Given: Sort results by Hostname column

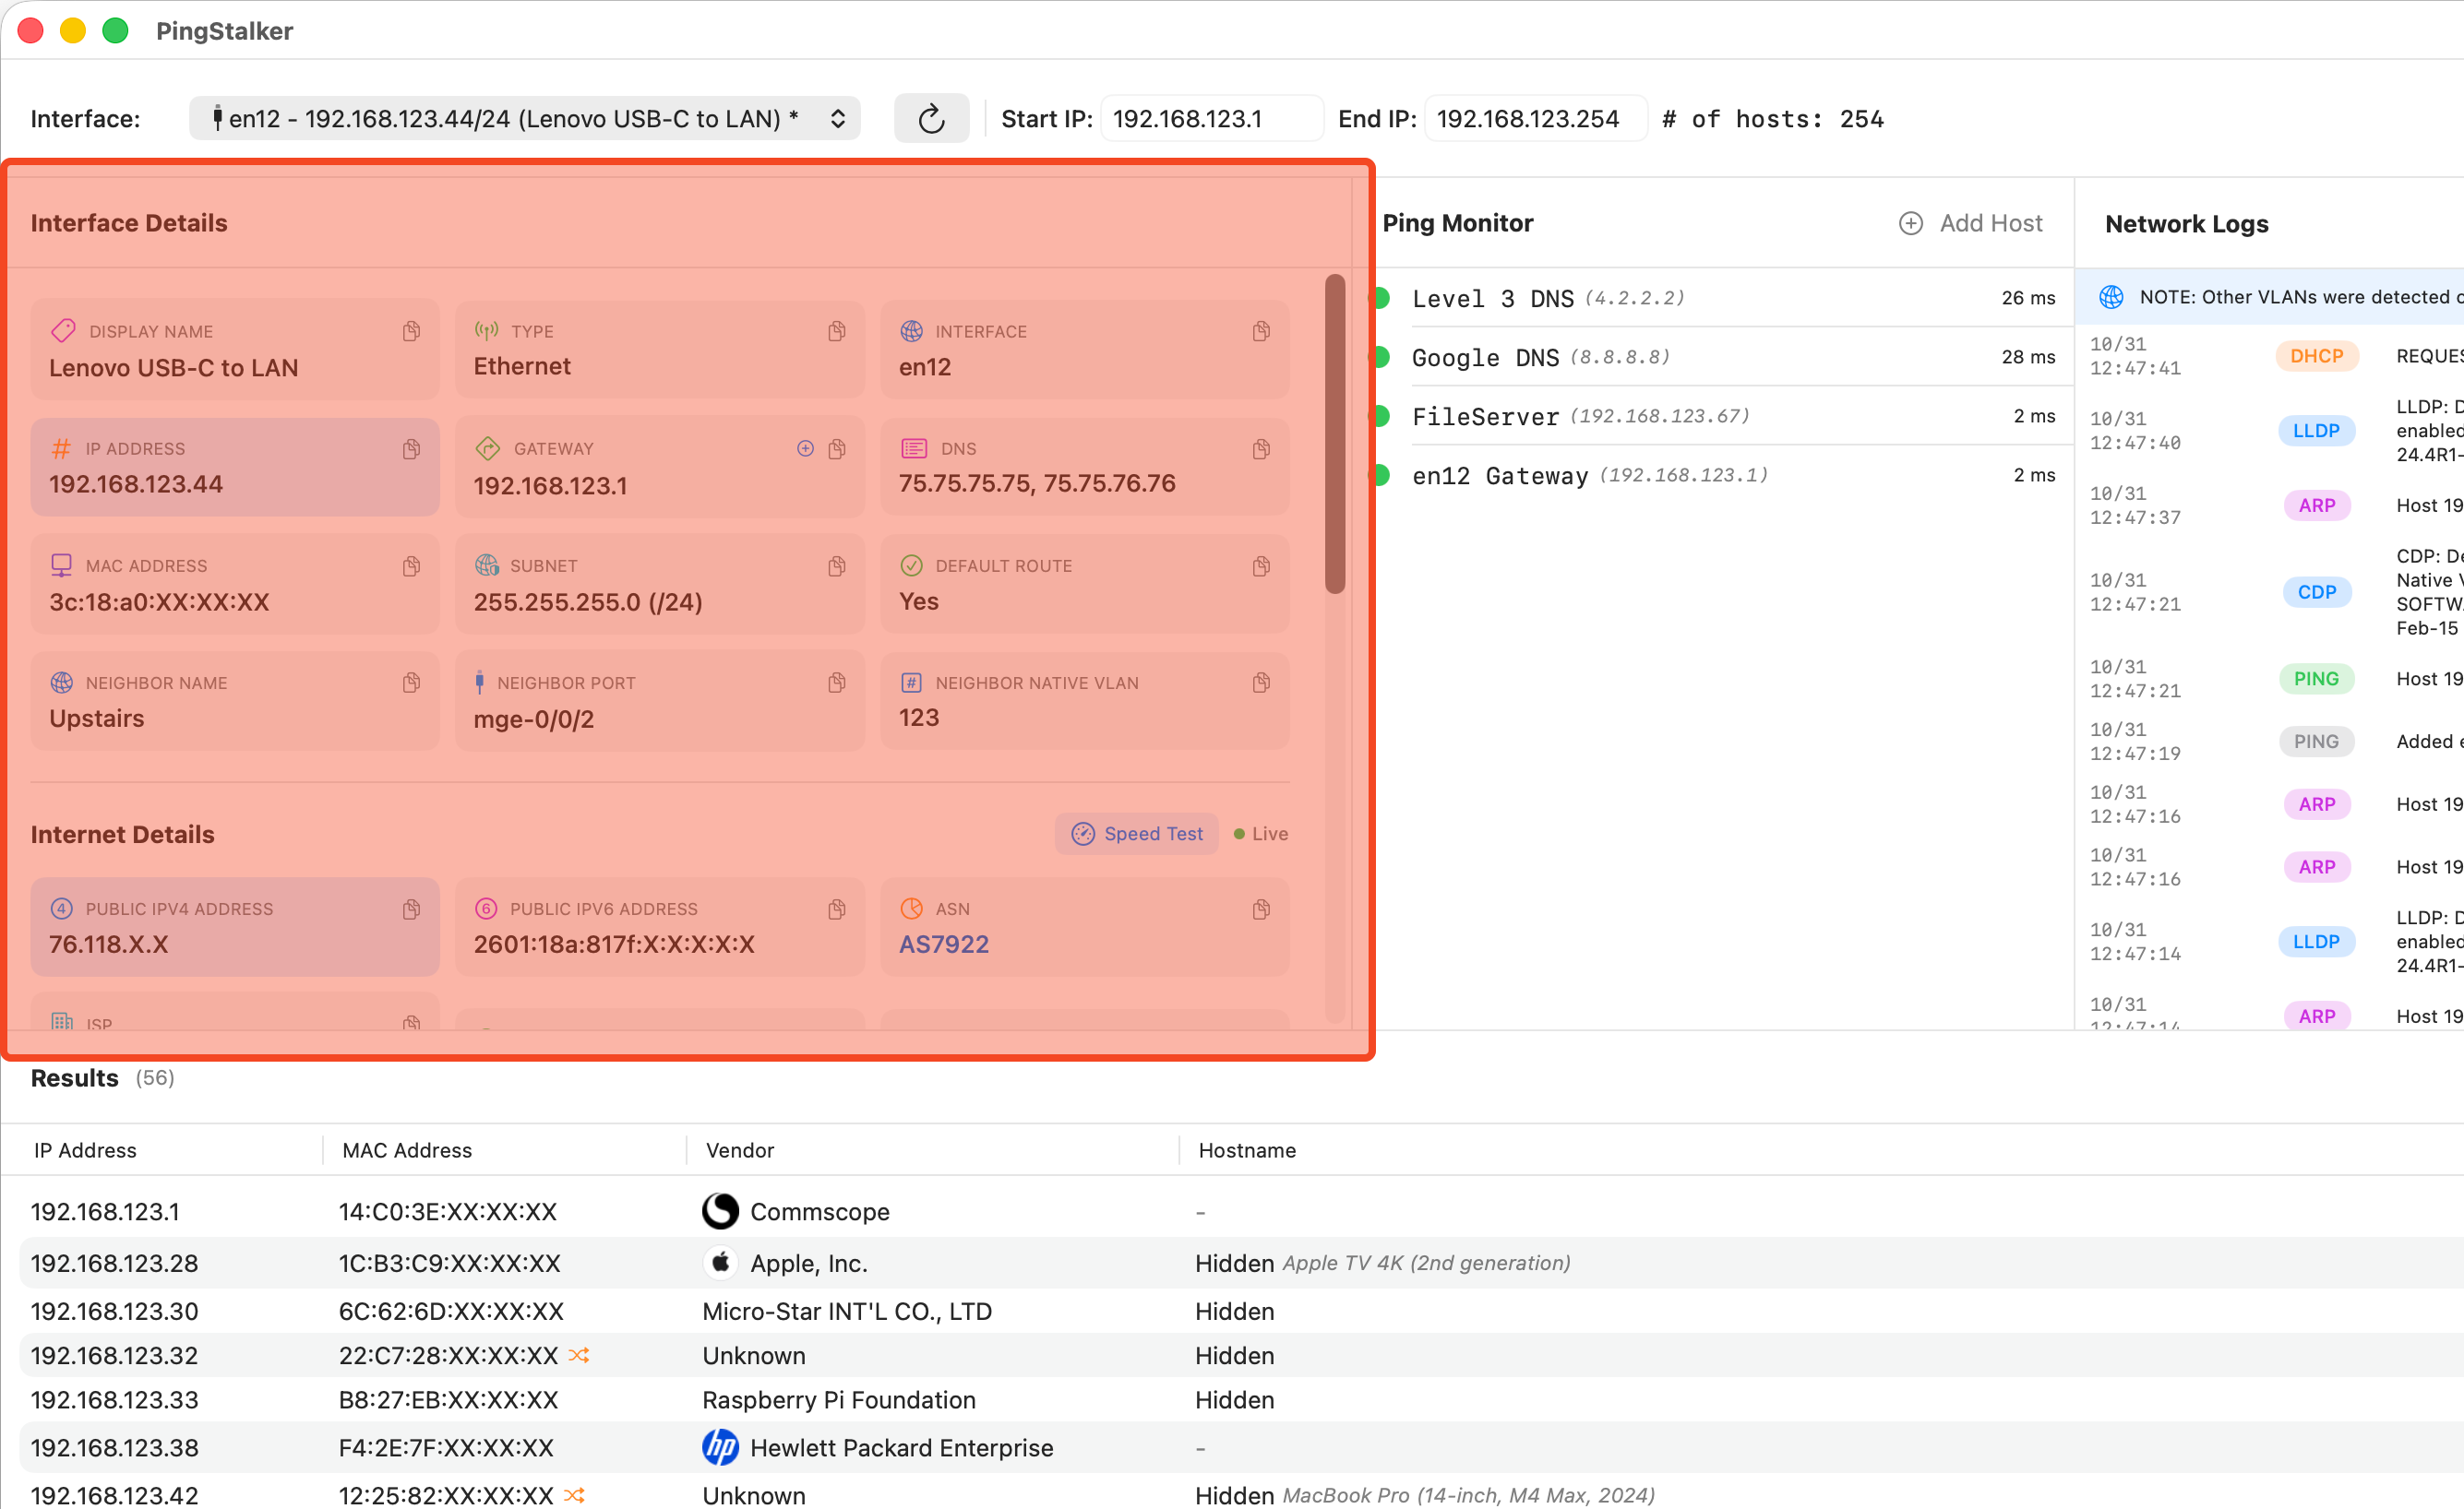Looking at the screenshot, I should [x=1247, y=1150].
